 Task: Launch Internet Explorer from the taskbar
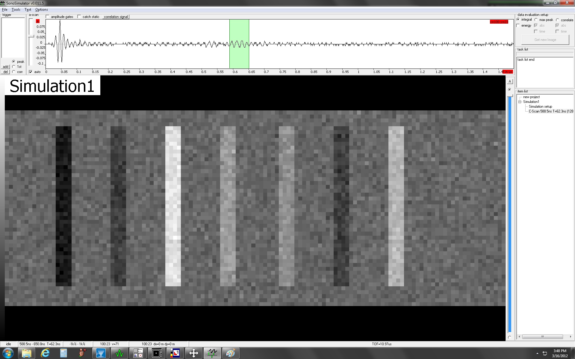coord(45,353)
